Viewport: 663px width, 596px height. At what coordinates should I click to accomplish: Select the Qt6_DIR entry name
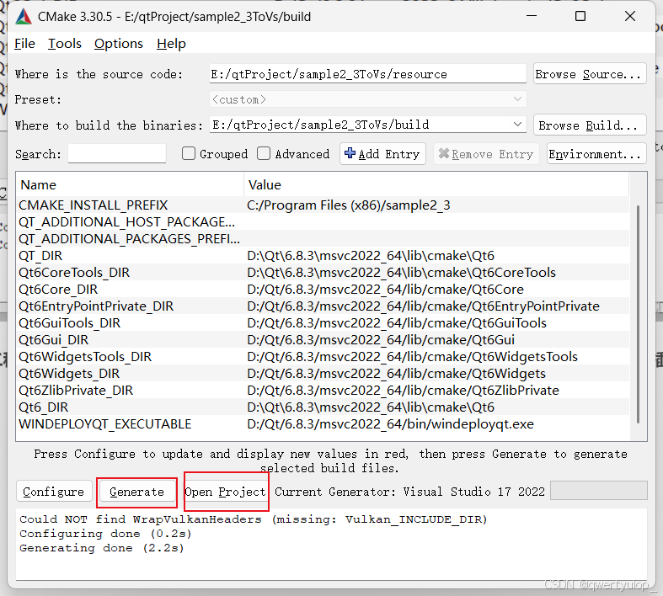click(43, 407)
